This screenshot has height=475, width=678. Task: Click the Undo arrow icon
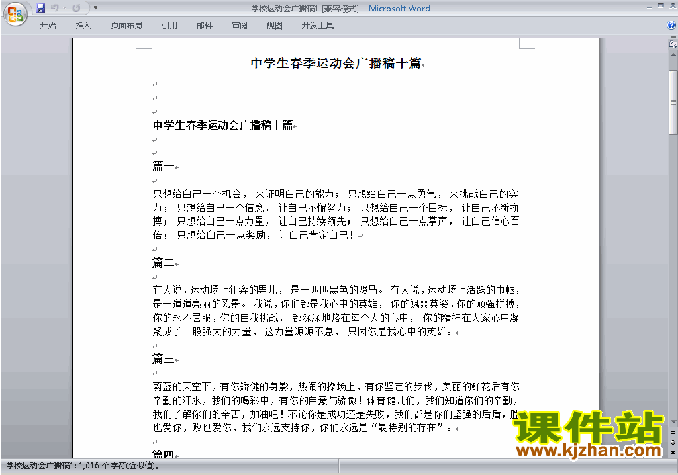pyautogui.click(x=54, y=8)
